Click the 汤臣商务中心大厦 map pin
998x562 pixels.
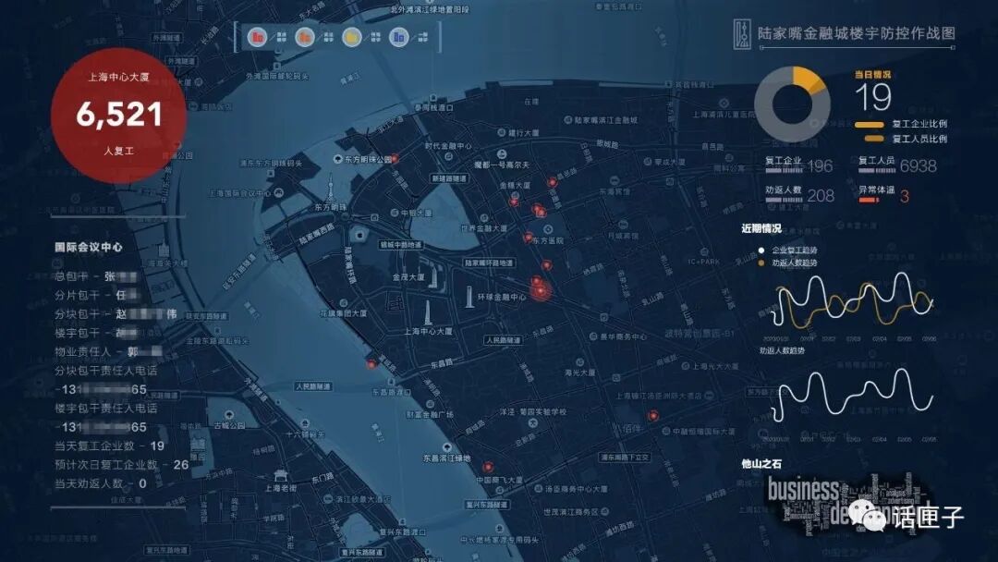point(539,489)
